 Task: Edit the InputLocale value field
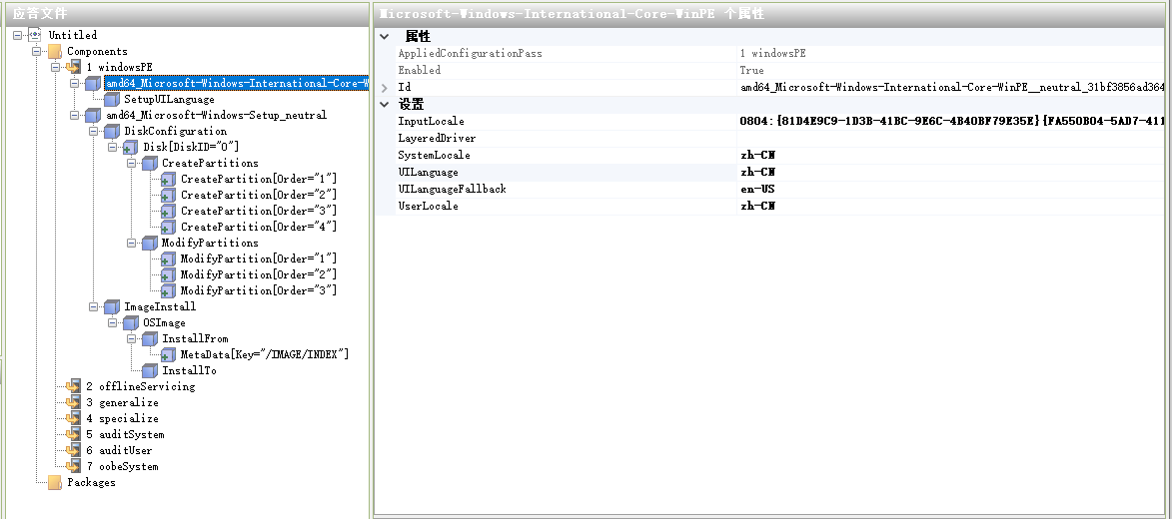(950, 121)
